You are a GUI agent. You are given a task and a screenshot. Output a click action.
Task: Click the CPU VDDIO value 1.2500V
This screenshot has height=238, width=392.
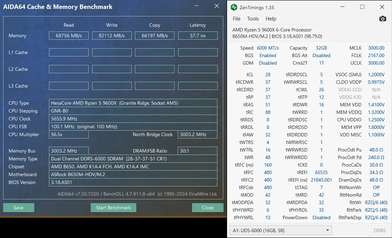pos(376,120)
